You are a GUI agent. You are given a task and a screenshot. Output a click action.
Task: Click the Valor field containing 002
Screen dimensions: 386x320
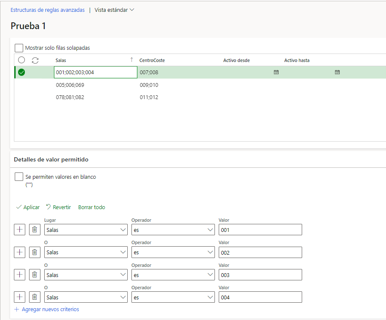click(x=260, y=252)
